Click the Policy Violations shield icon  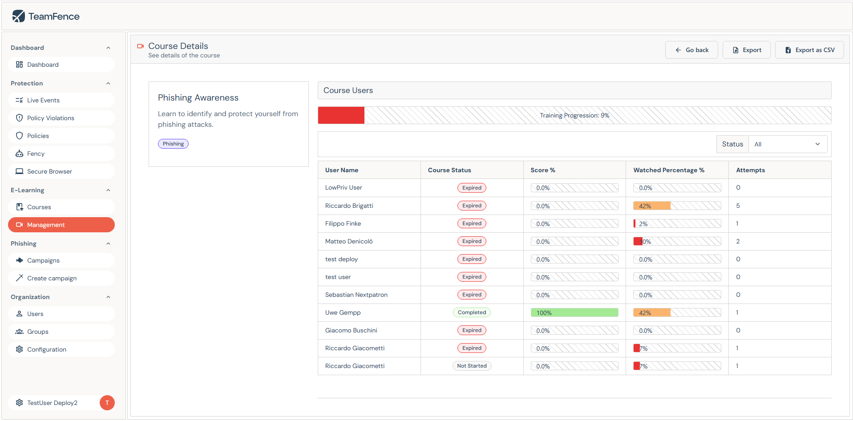point(19,118)
